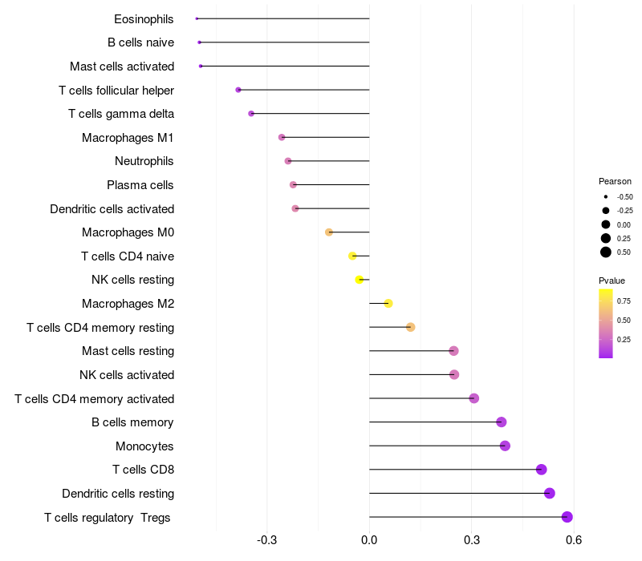Select the Monocytes purple dot
This screenshot has height=561, width=642.
pos(505,446)
